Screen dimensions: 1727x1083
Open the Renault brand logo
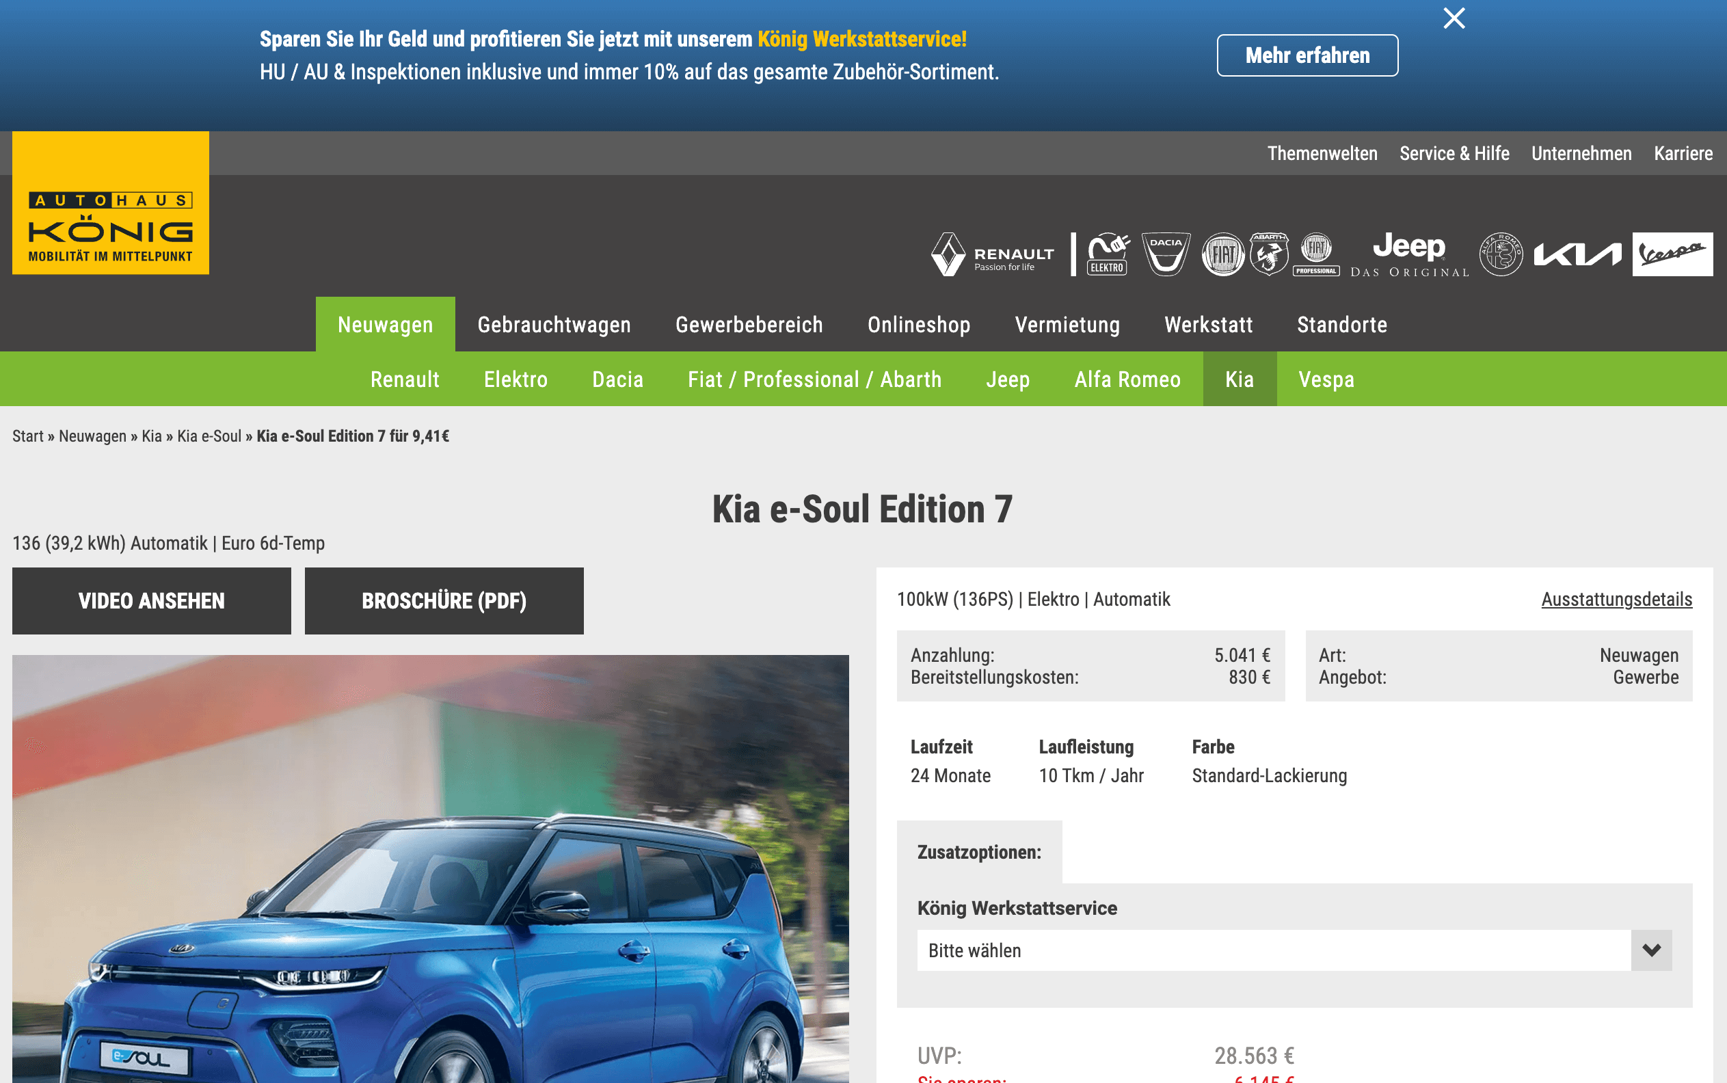pos(993,254)
